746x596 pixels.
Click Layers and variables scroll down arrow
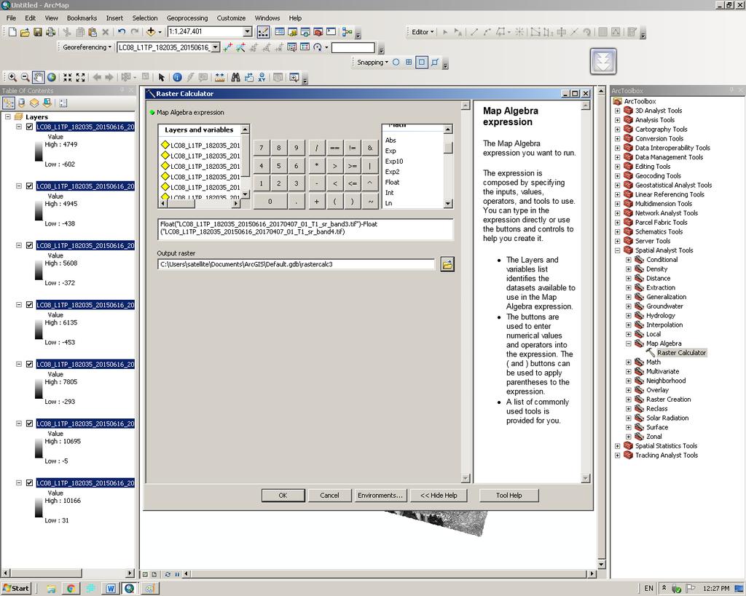(245, 194)
